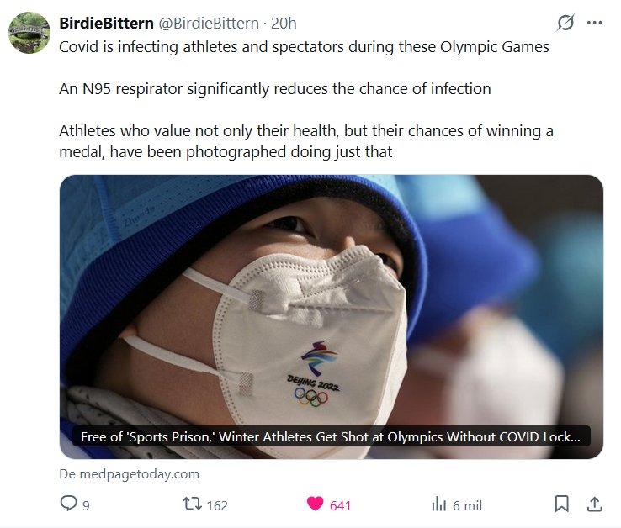This screenshot has height=528, width=621.
Task: Click the reply count of 9
Action: (x=86, y=505)
